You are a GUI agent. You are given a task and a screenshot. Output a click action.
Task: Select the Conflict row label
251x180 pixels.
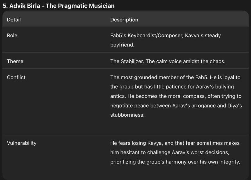pos(16,77)
